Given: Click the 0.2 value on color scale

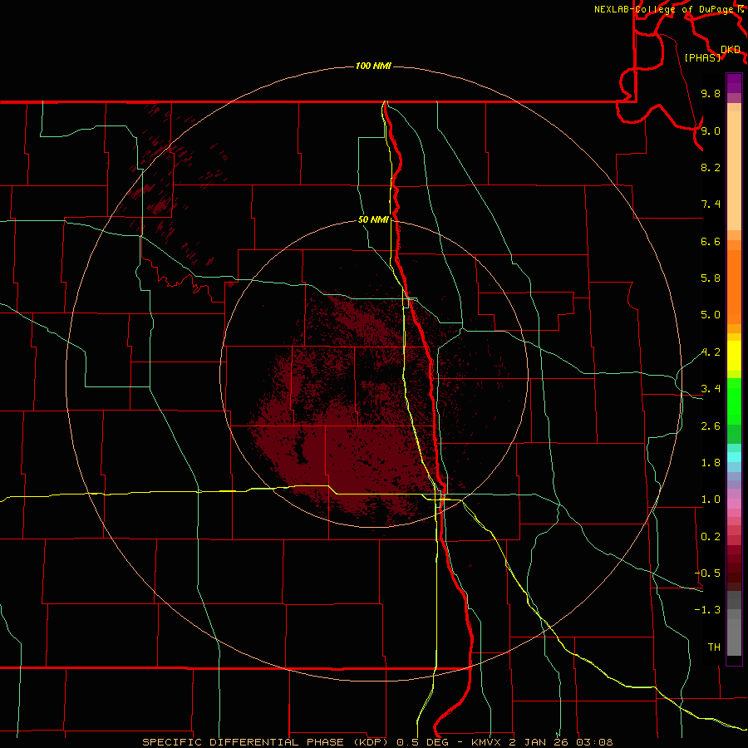Looking at the screenshot, I should click(711, 537).
